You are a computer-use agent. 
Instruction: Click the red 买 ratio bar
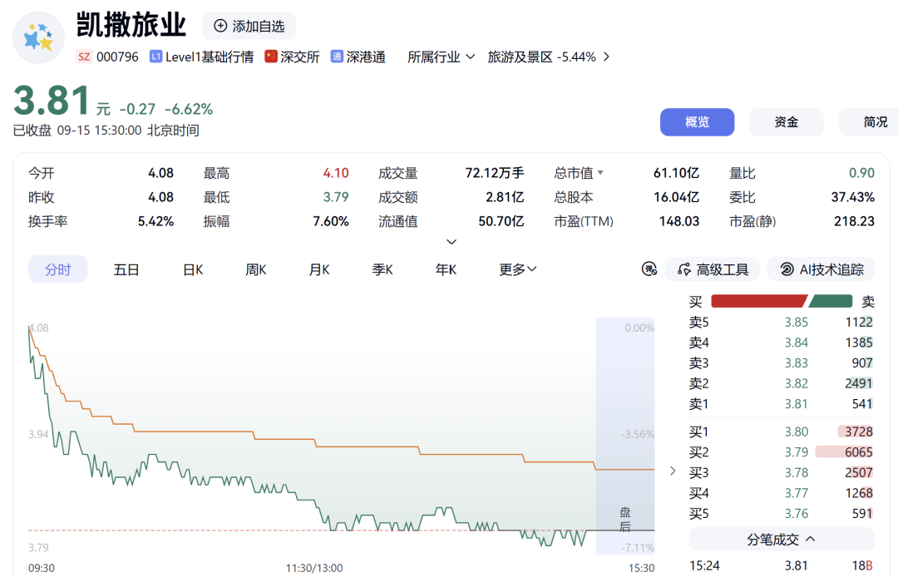pos(759,301)
